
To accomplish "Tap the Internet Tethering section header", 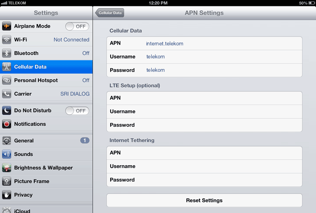I will click(132, 140).
